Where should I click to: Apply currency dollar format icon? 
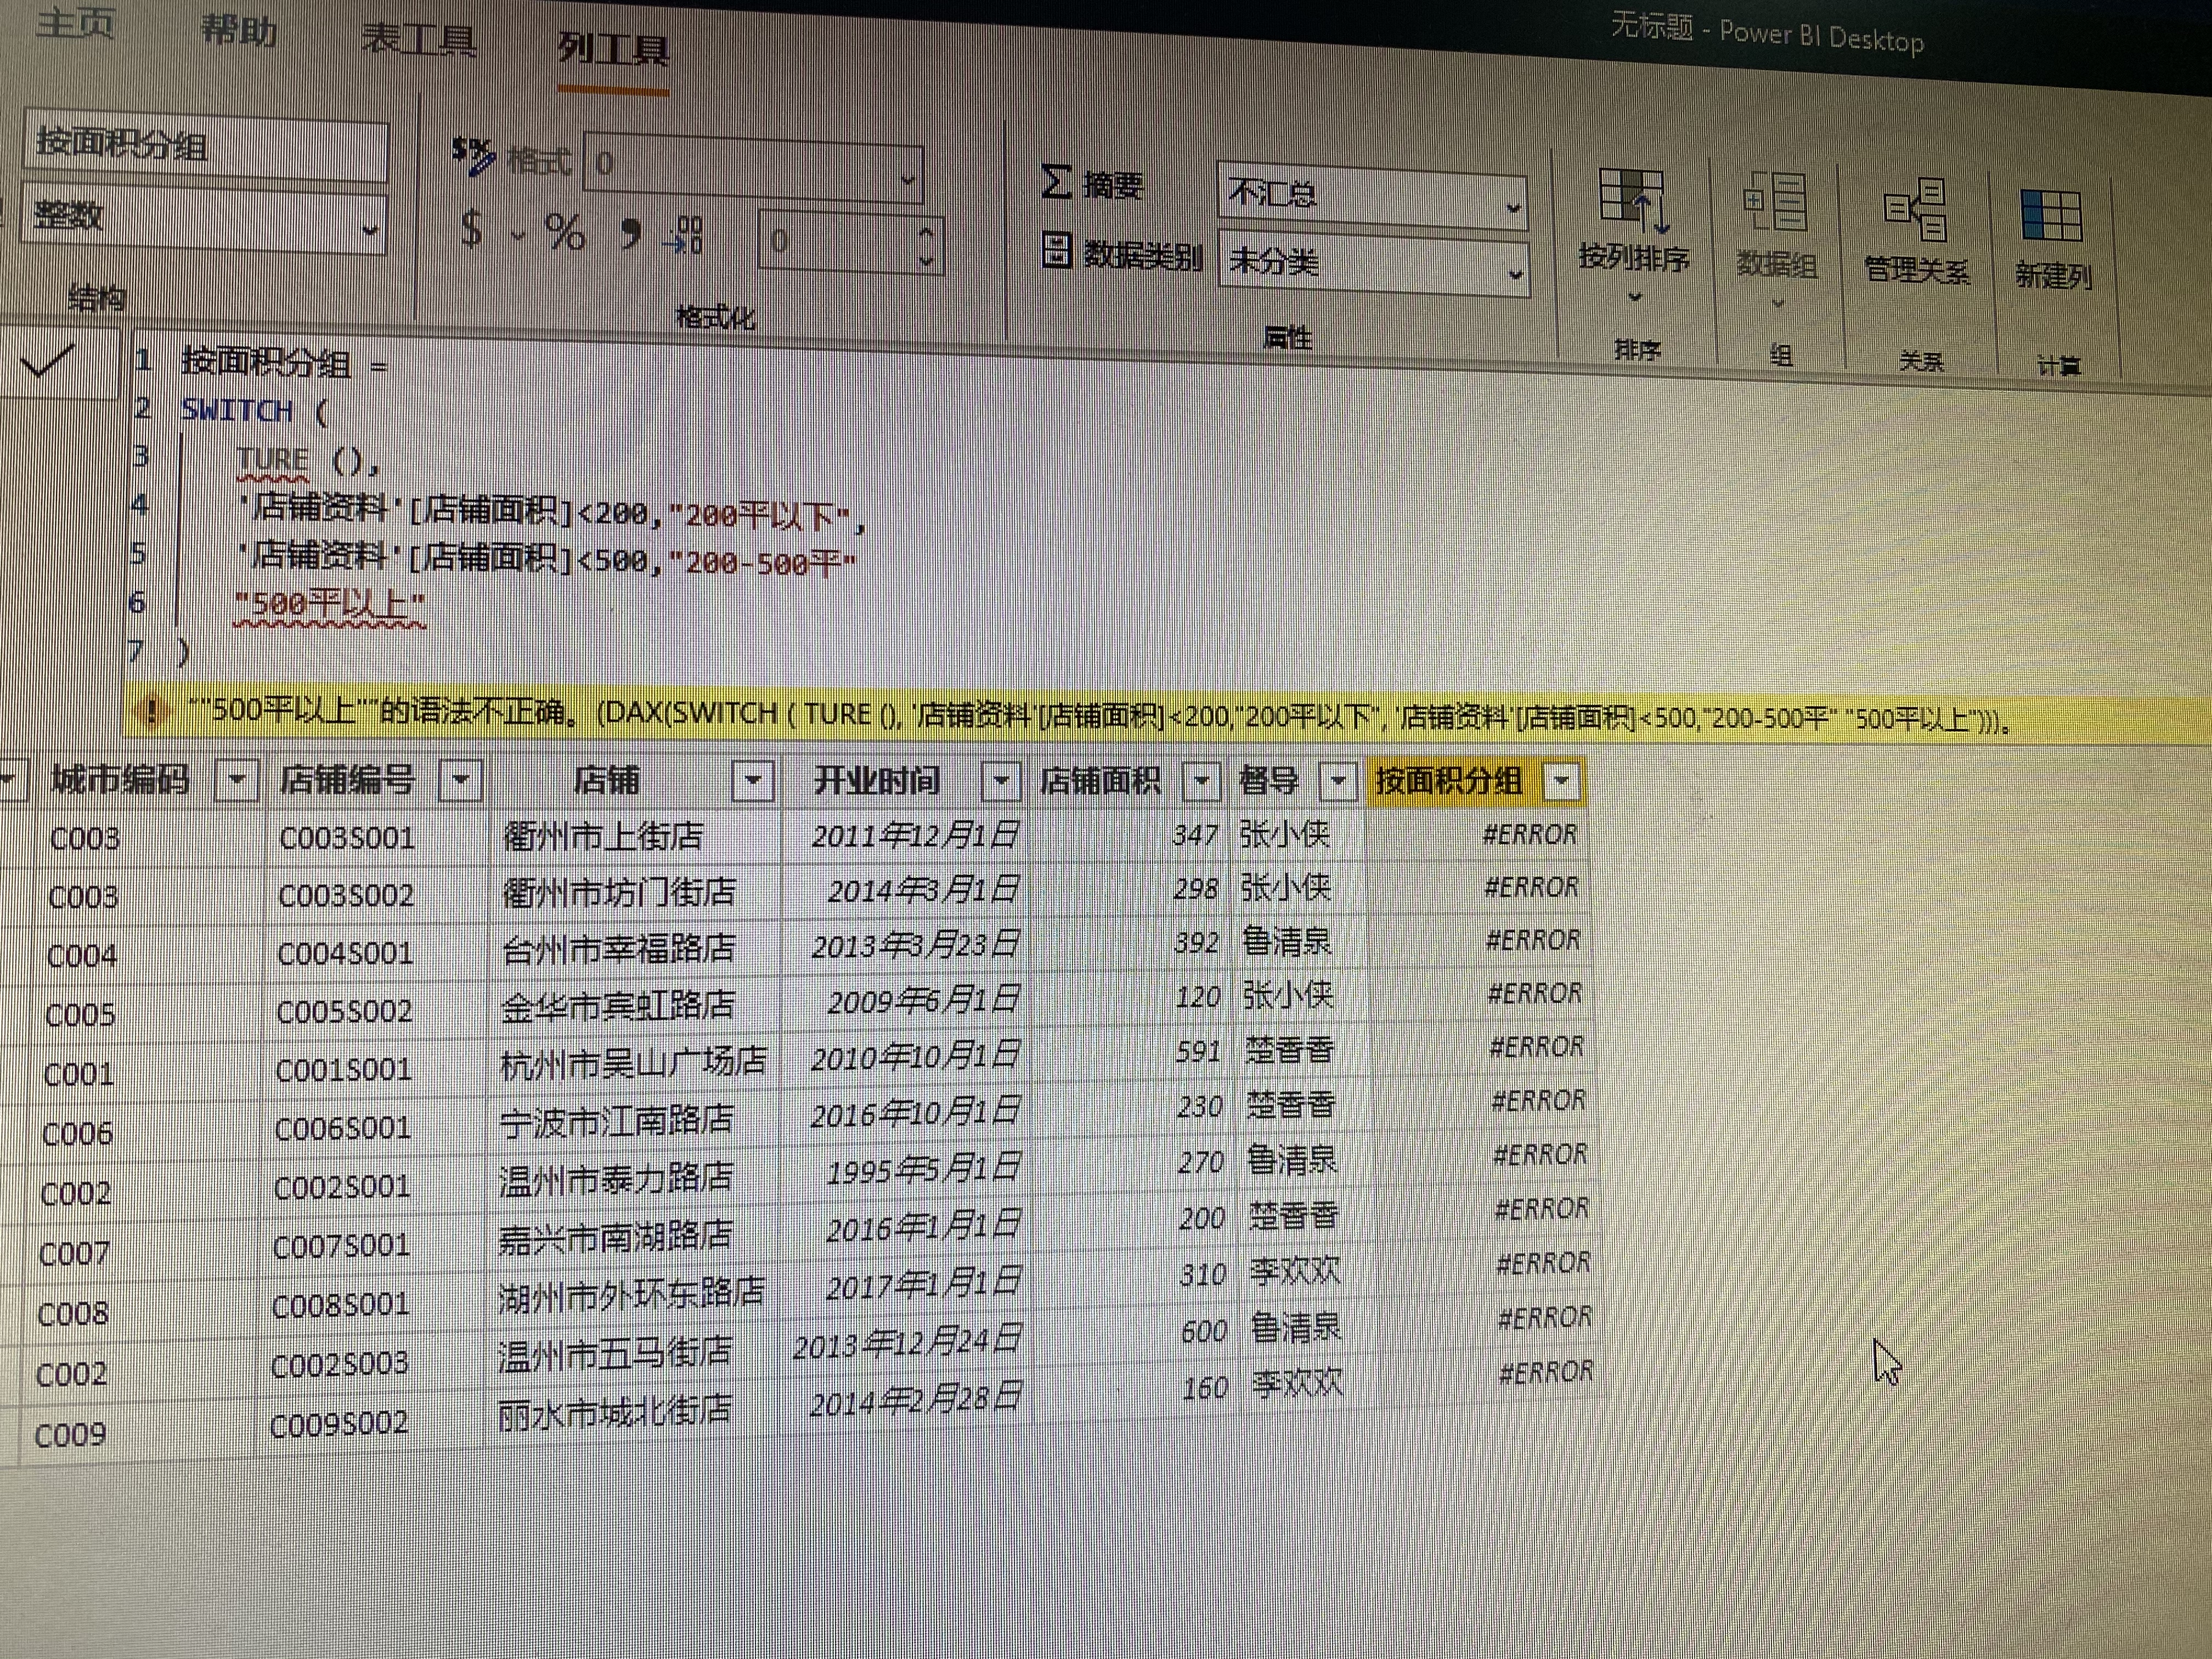[472, 229]
